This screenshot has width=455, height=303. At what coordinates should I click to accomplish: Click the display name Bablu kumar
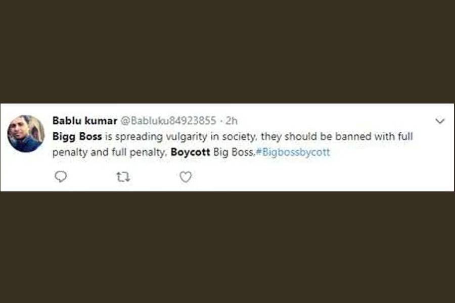pos(83,121)
